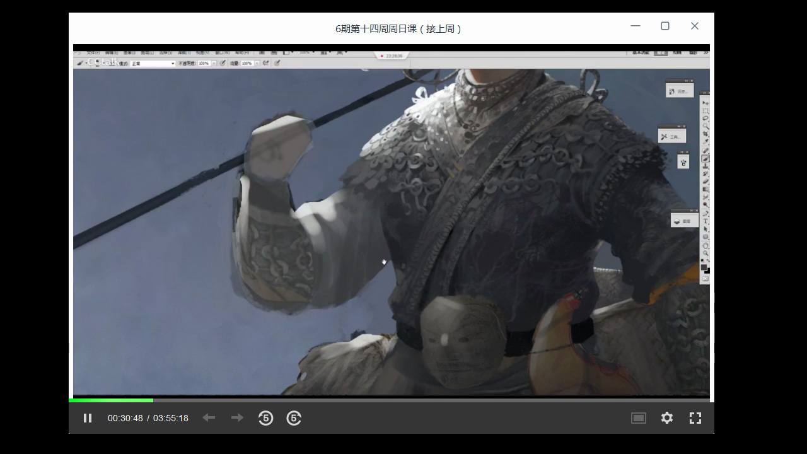Screen dimensions: 807x454
Task: Switch to the 绘画 painting workspace
Action: point(677,53)
